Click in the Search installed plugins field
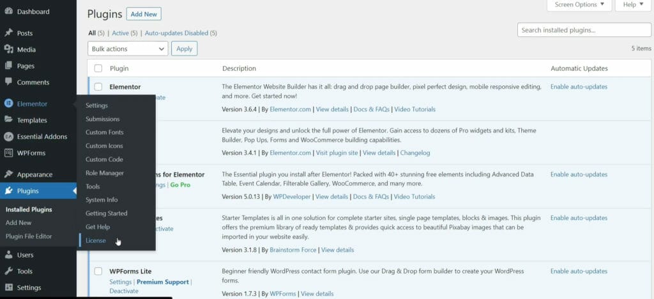Image resolution: width=654 pixels, height=299 pixels. 584,30
